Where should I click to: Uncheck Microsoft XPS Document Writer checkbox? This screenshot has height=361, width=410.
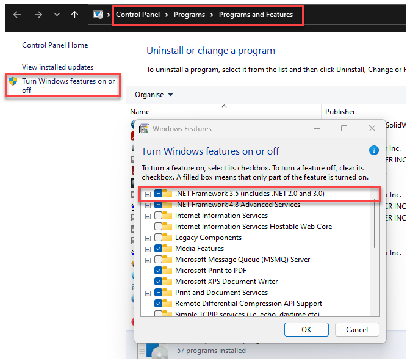[x=158, y=282]
